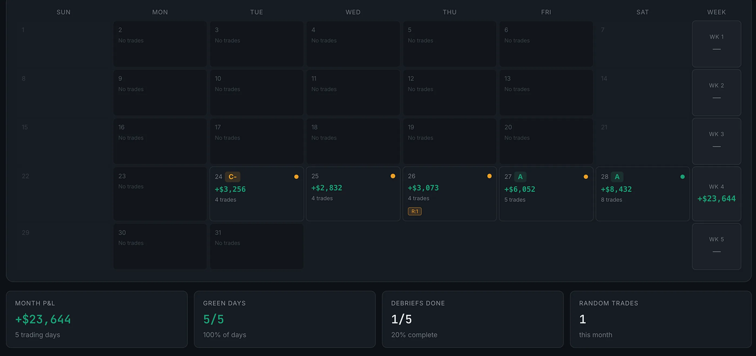This screenshot has width=756, height=356.
Task: Click the C- grade badge on day 24
Action: coord(232,177)
